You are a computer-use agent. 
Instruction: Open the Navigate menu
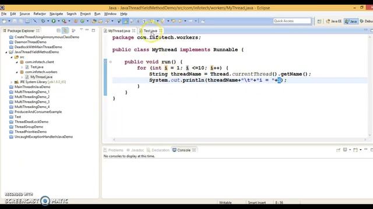coord(56,14)
